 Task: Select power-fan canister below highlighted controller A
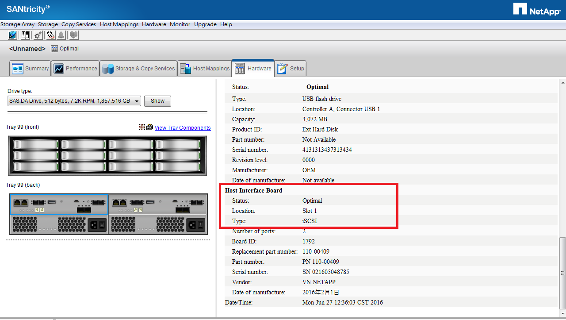(x=59, y=224)
